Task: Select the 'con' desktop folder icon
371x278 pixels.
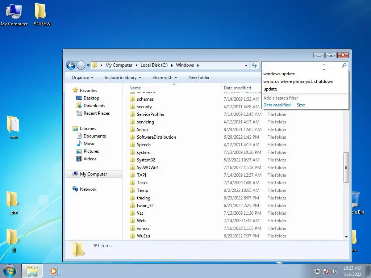Action: click(13, 125)
